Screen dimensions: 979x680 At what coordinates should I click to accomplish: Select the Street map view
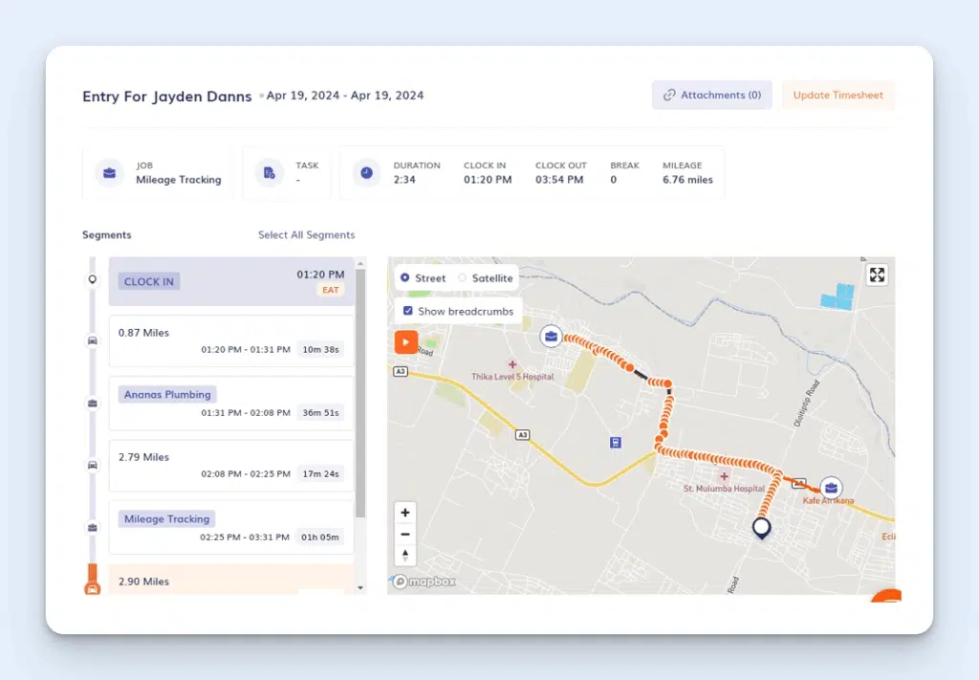(x=424, y=277)
